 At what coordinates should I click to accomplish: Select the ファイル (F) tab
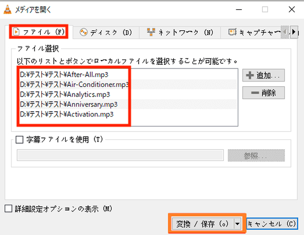coord(39,32)
